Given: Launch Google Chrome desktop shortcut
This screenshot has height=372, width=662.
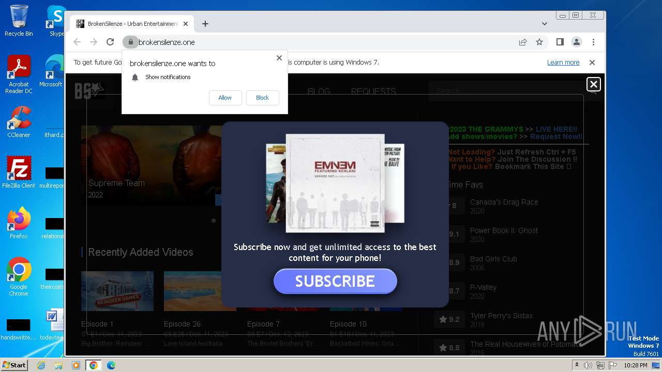Looking at the screenshot, I should pos(19,277).
